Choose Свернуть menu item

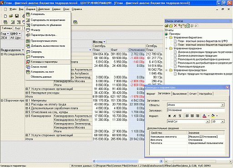(x=48, y=52)
